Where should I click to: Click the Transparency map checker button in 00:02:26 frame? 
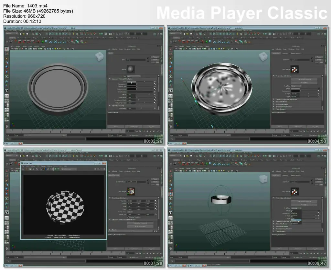(155, 84)
